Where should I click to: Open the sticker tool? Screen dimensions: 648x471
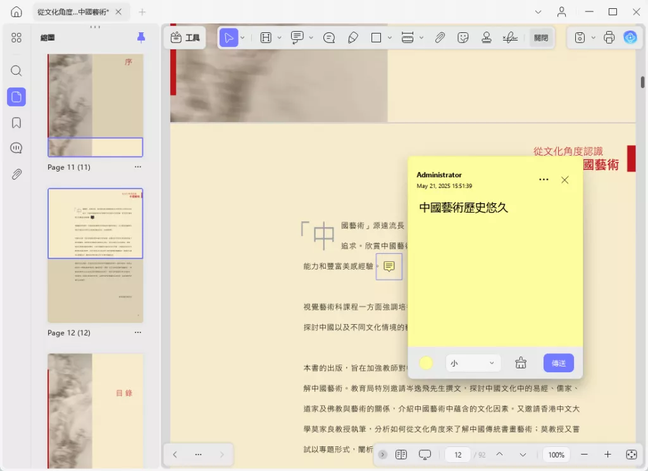(463, 38)
